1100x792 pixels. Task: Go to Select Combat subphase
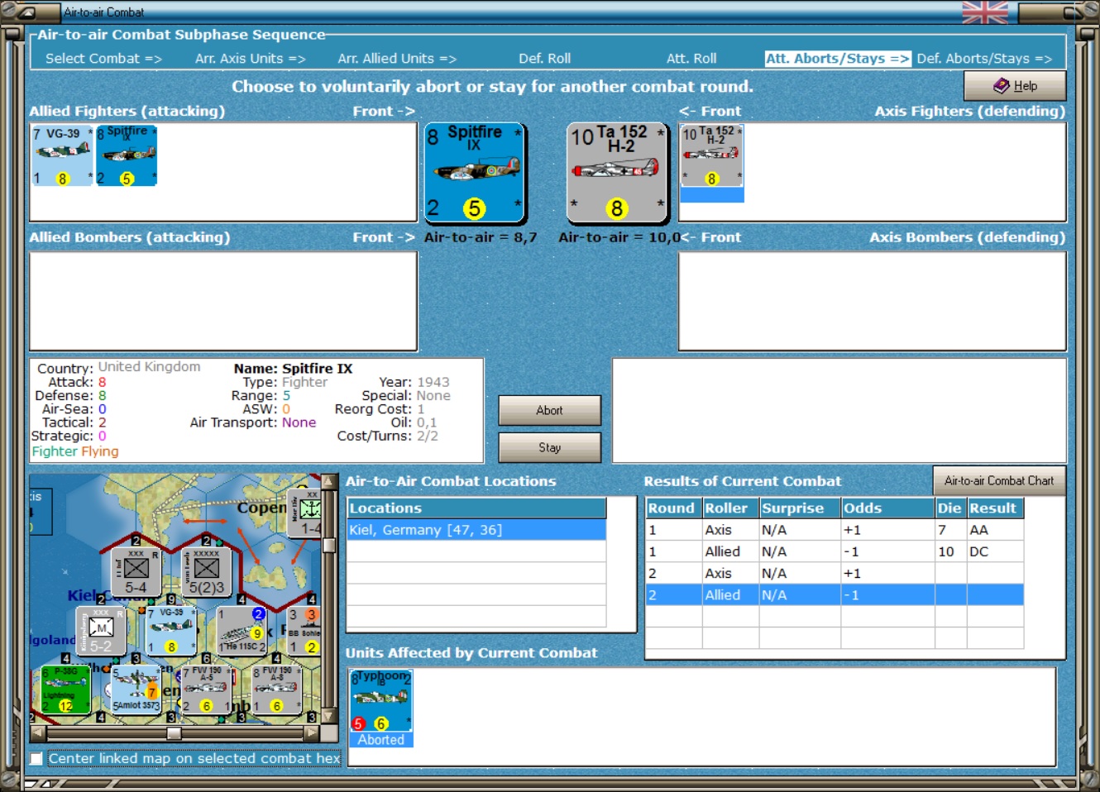tap(103, 59)
